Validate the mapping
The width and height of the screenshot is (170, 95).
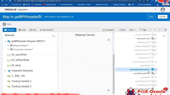coord(163,17)
